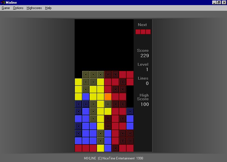Click the Mixline application icon in title bar
This screenshot has height=162, width=227.
3,3
